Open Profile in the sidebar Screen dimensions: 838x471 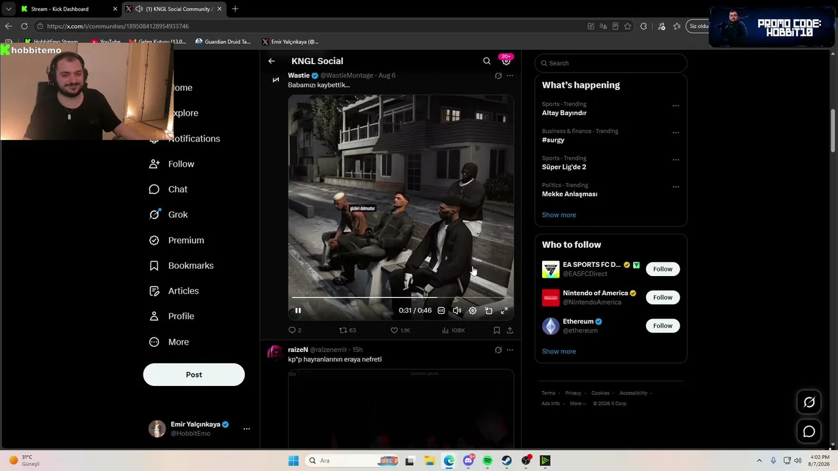pos(172,317)
